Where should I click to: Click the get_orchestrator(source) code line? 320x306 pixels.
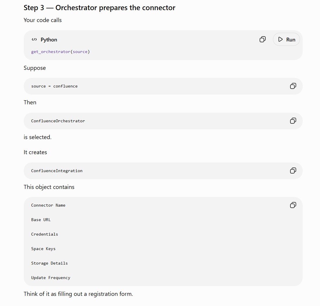[x=60, y=52]
